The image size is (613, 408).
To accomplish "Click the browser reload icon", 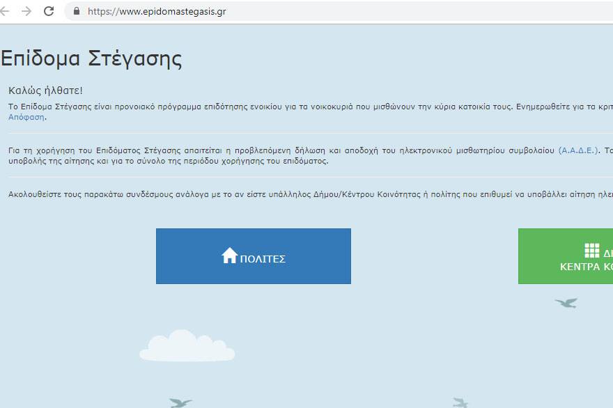I will tap(49, 11).
